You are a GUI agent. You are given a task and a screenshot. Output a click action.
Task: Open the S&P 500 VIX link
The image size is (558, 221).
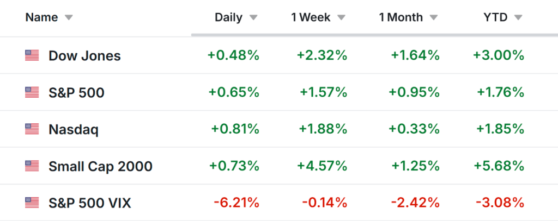[90, 203]
